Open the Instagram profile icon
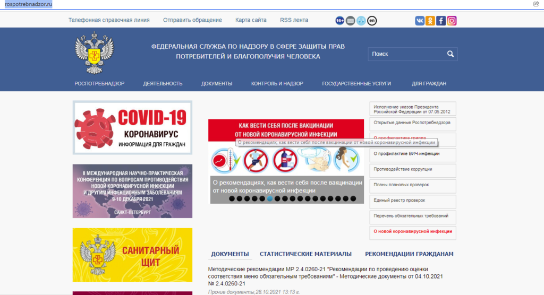Screen dimensions: 544x295 452,21
